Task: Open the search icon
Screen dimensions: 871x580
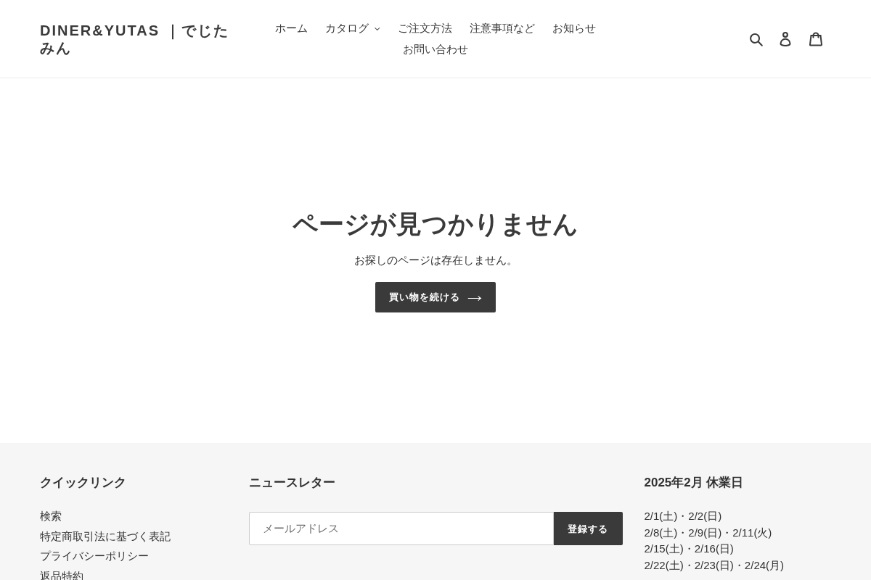Action: point(756,38)
